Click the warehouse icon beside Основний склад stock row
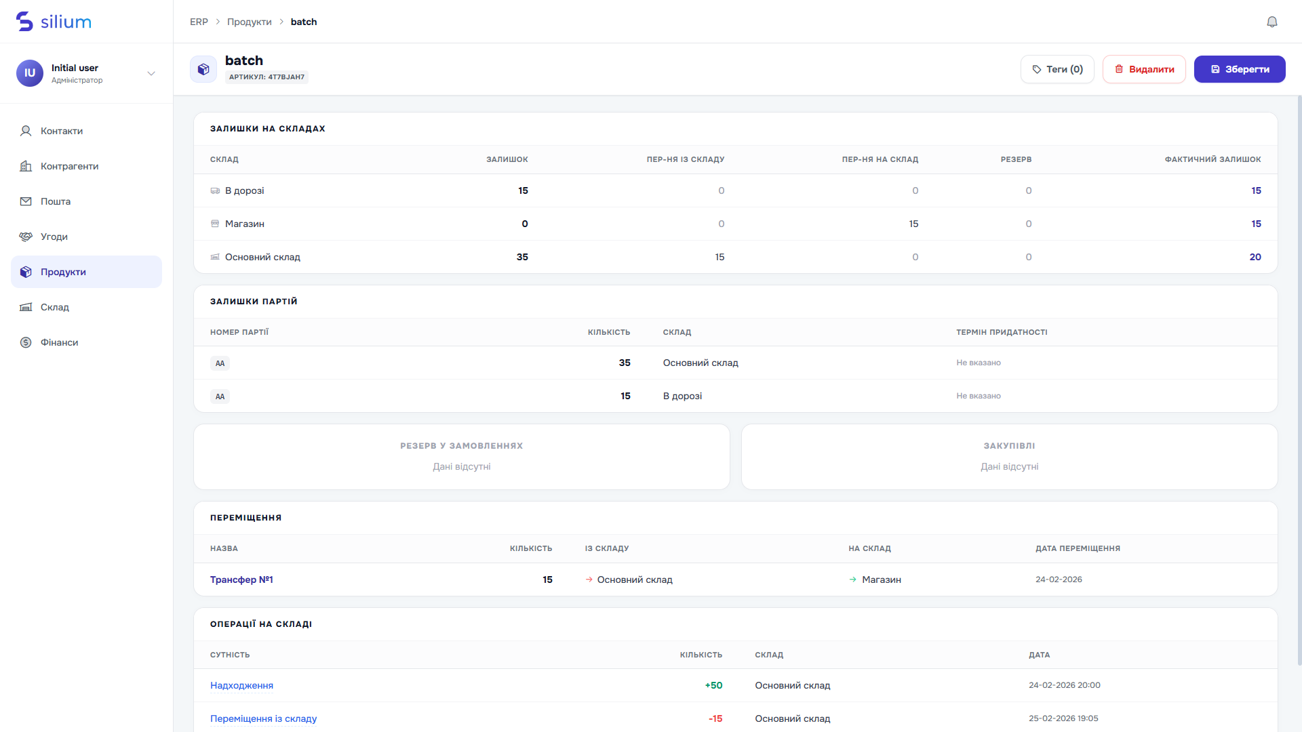The width and height of the screenshot is (1302, 732). 215,257
